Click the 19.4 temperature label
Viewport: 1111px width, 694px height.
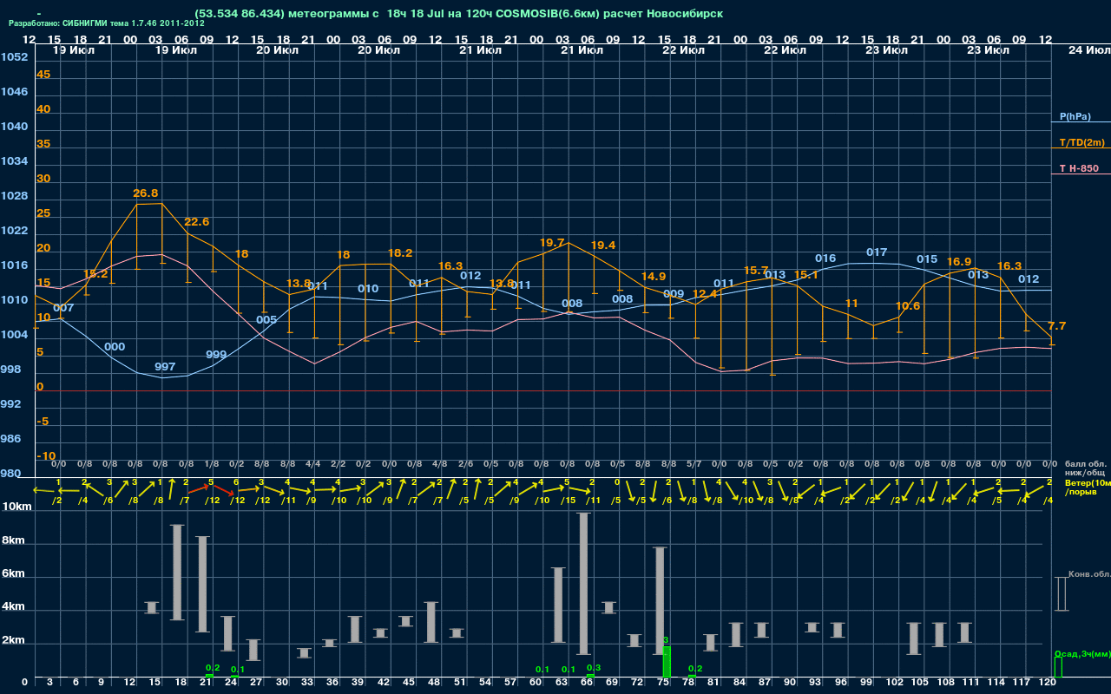(x=603, y=246)
